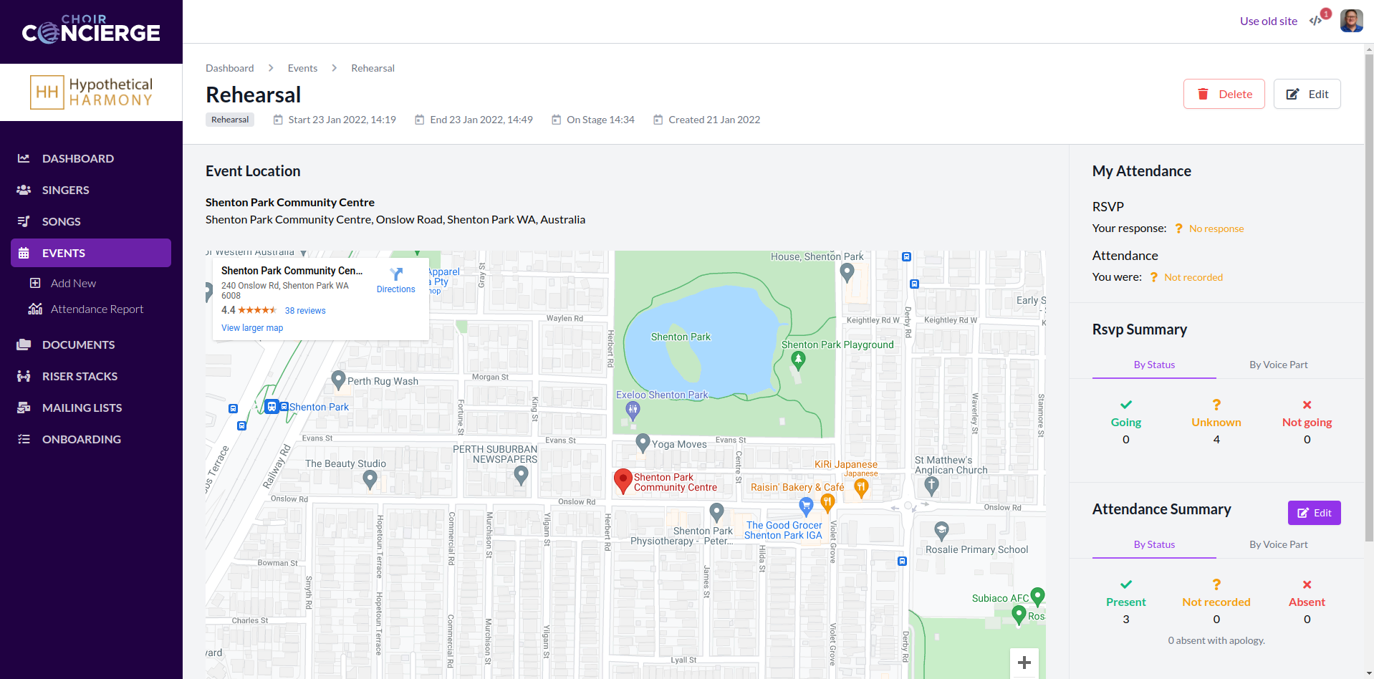Viewport: 1374px width, 679px height.
Task: Go to Riser Stacks page
Action: pyautogui.click(x=80, y=376)
